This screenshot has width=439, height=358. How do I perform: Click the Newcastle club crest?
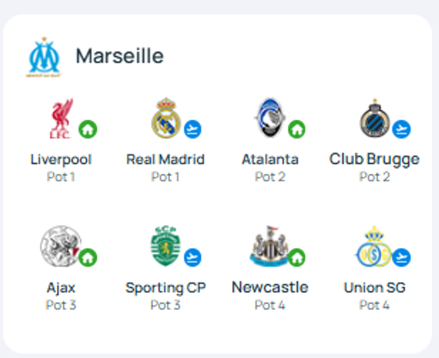270,246
